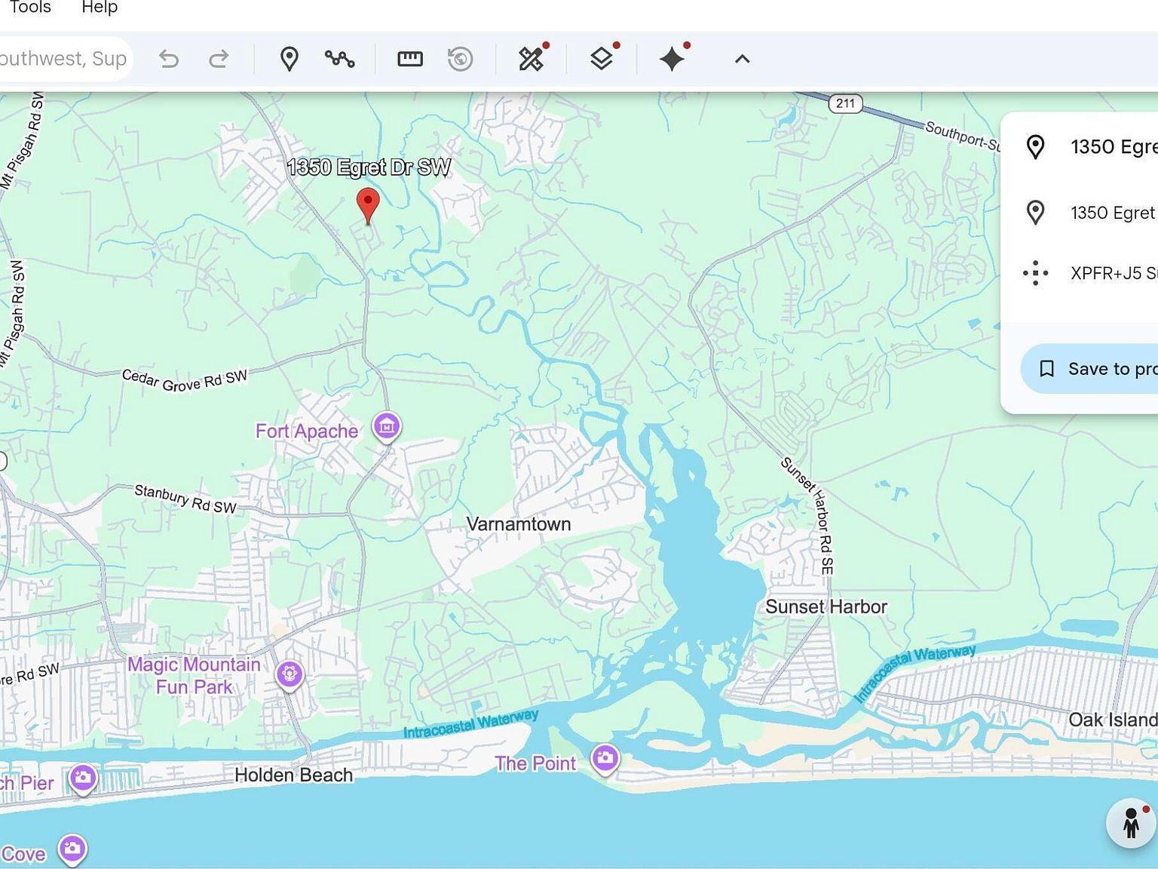
Task: Select the Fort Apache museum icon
Action: [386, 426]
